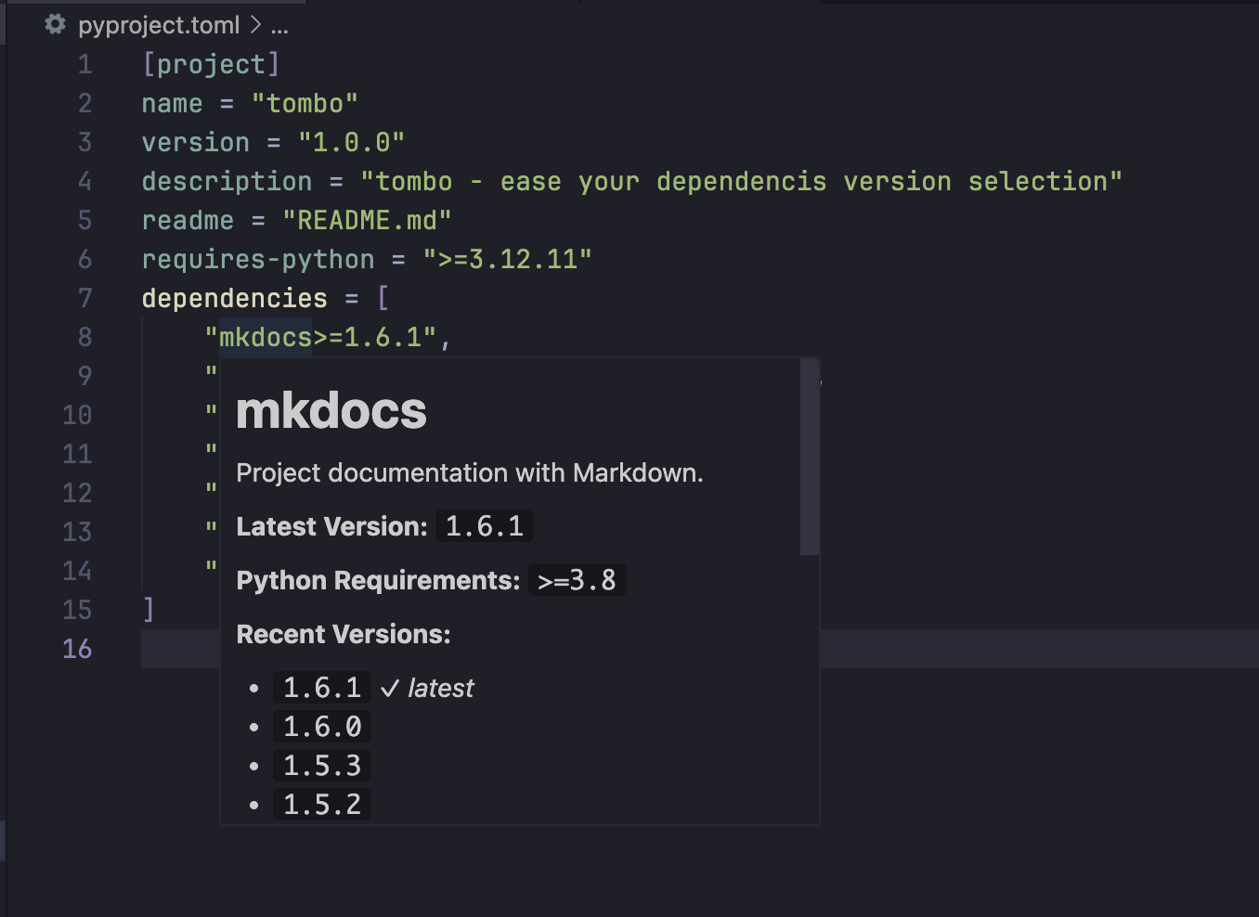Select version 1.5.3 in recent list
Image resolution: width=1259 pixels, height=917 pixels.
(x=322, y=766)
